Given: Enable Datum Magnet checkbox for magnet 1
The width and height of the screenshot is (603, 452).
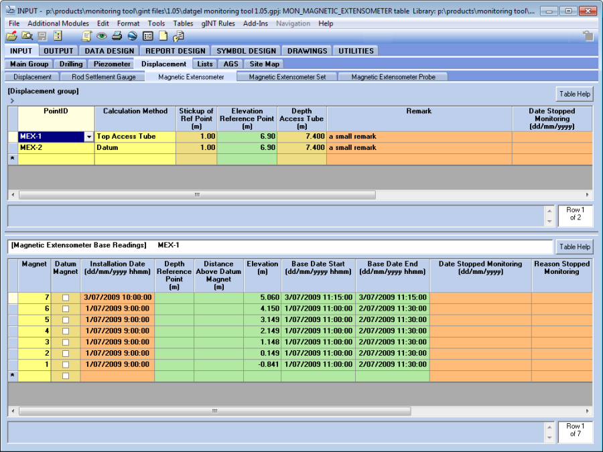Looking at the screenshot, I should pyautogui.click(x=66, y=364).
